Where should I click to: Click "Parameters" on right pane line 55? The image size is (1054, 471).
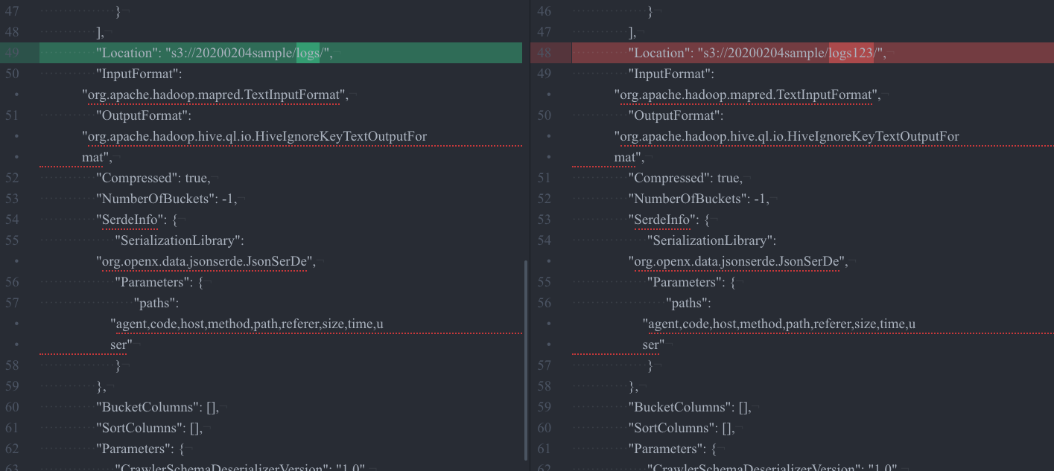click(685, 282)
